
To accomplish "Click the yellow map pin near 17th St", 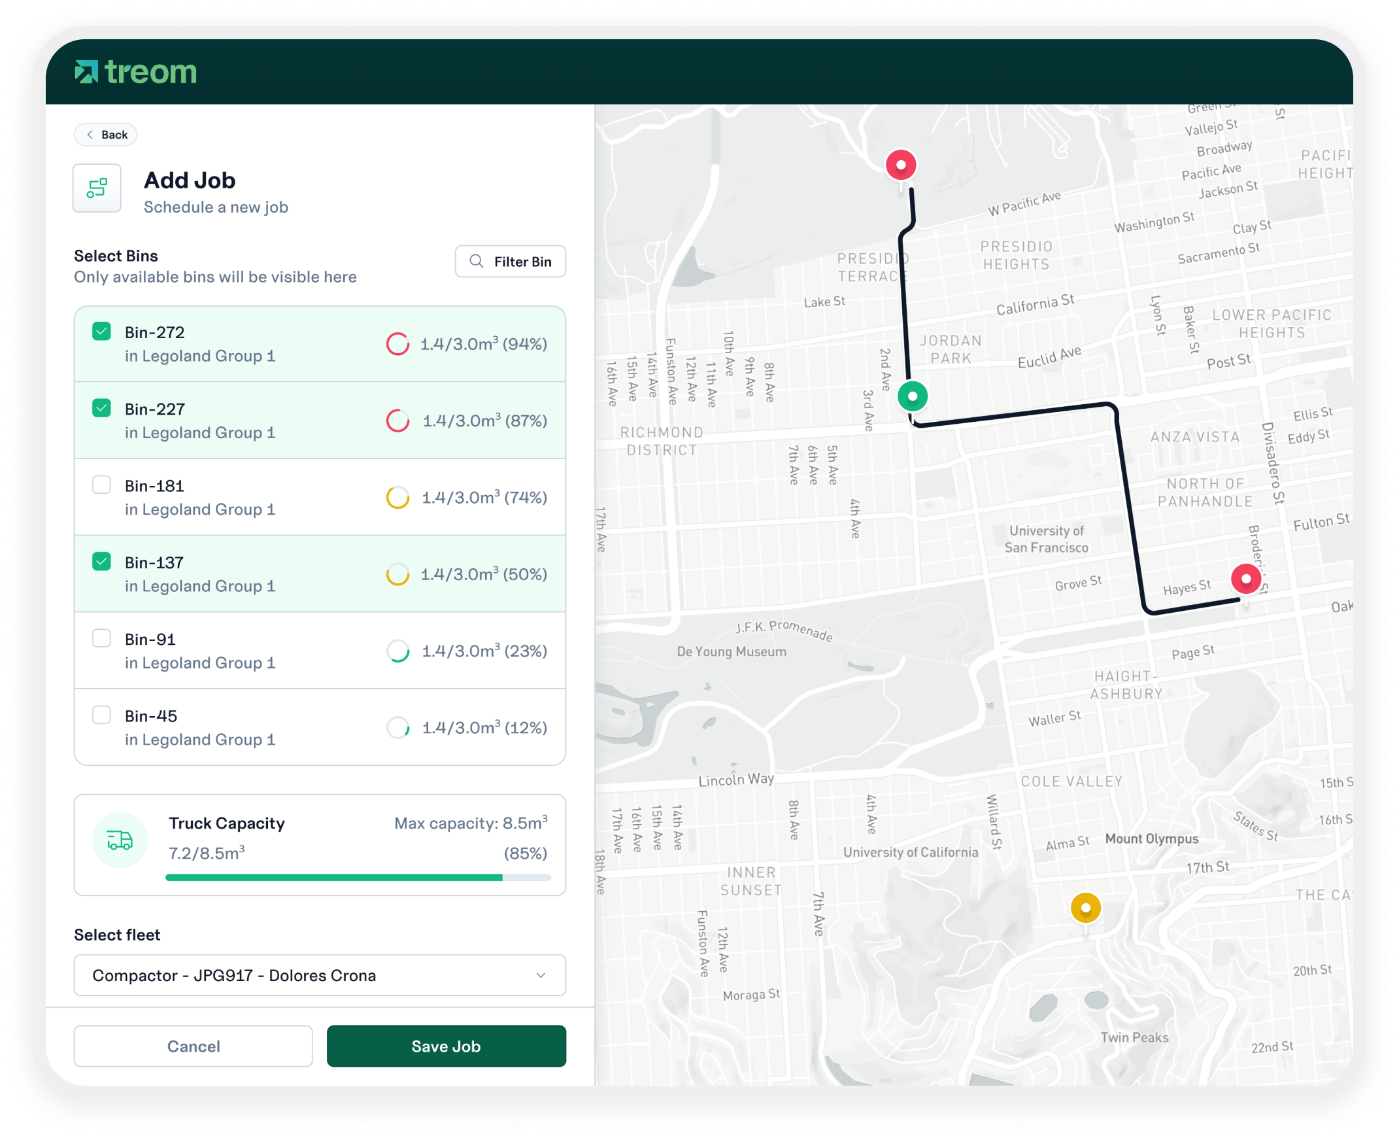I will coord(1085,908).
